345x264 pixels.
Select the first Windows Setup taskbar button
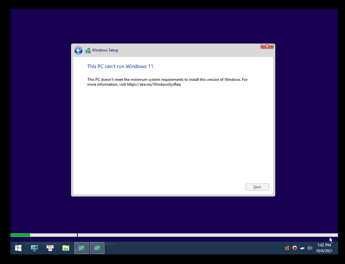(x=82, y=248)
